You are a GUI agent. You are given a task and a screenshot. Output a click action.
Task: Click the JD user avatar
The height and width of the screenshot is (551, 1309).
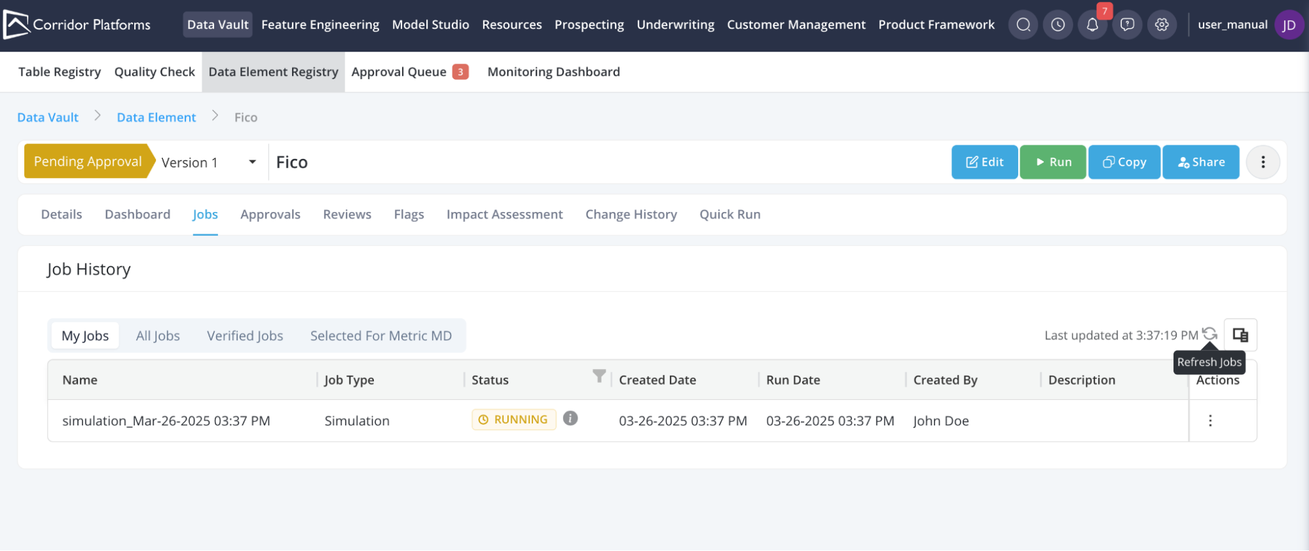[x=1288, y=25]
